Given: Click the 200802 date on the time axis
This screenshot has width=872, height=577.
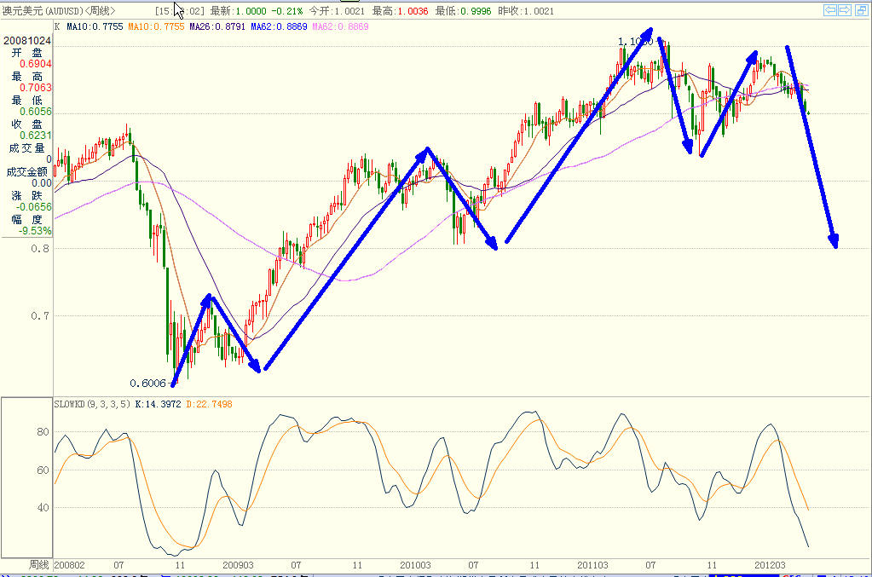Looking at the screenshot, I should (x=70, y=565).
